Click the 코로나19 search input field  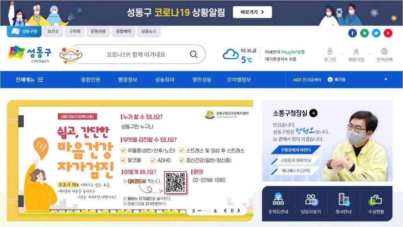coord(136,55)
